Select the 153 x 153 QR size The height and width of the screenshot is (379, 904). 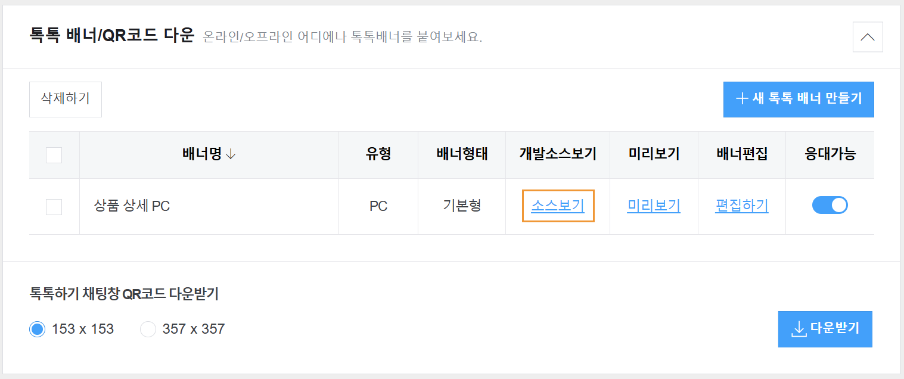[x=38, y=329]
